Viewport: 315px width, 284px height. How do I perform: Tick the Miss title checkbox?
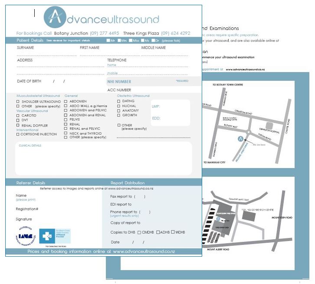click(x=131, y=40)
